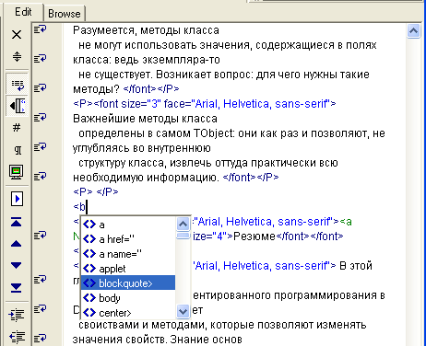Pick 'applet' in the tag completion popup
426x346 pixels.
(x=128, y=269)
